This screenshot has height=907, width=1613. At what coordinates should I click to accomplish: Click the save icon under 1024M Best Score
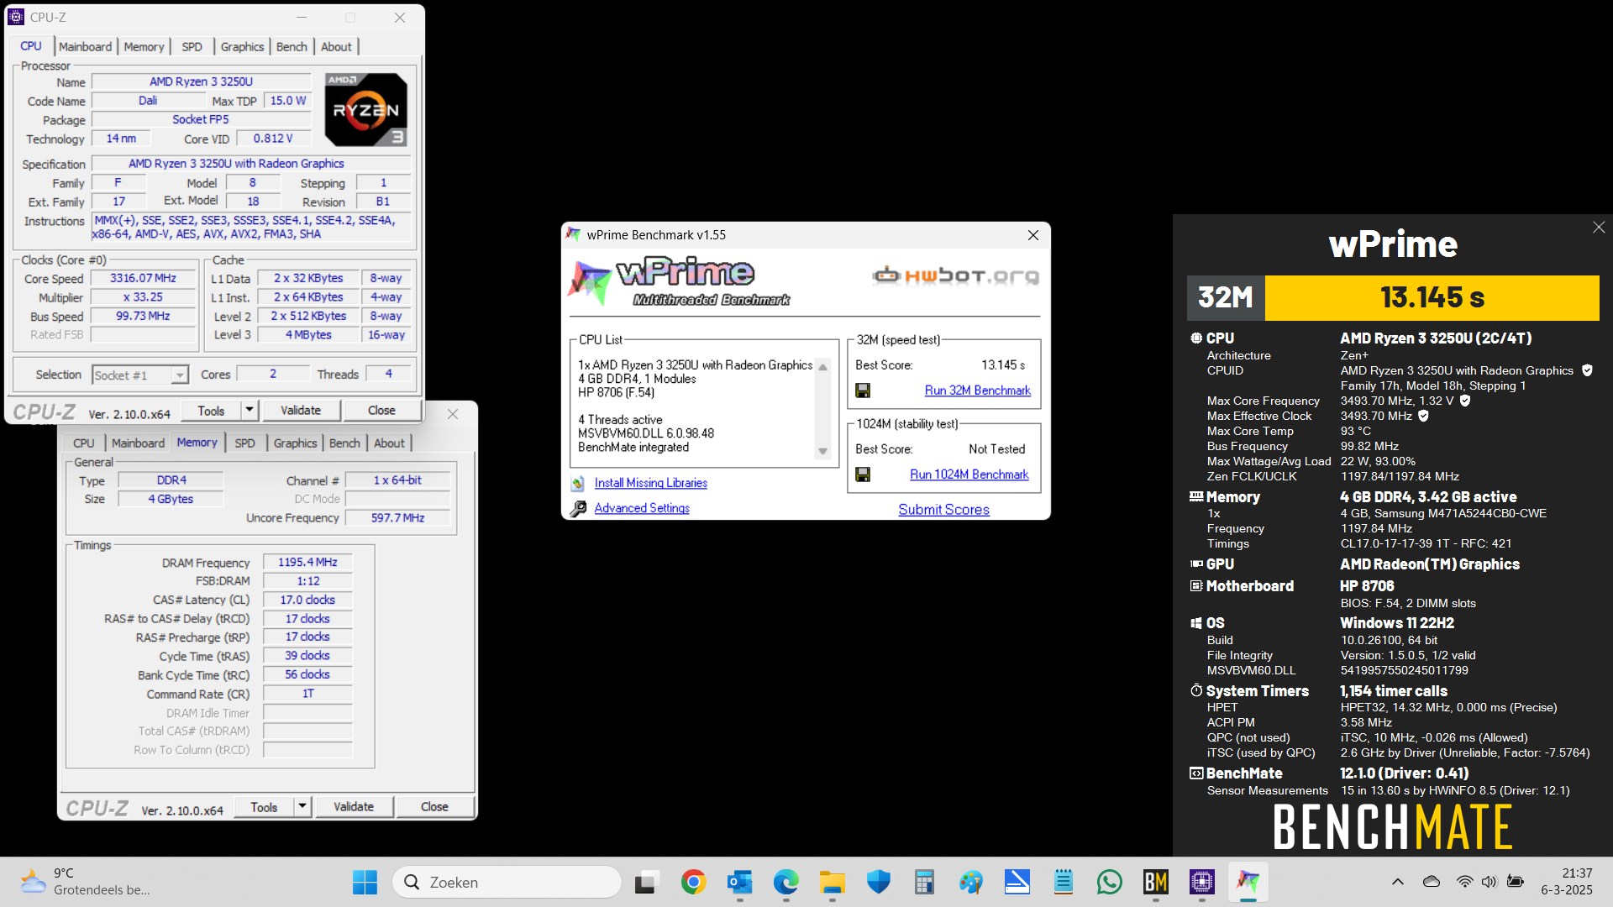point(863,474)
